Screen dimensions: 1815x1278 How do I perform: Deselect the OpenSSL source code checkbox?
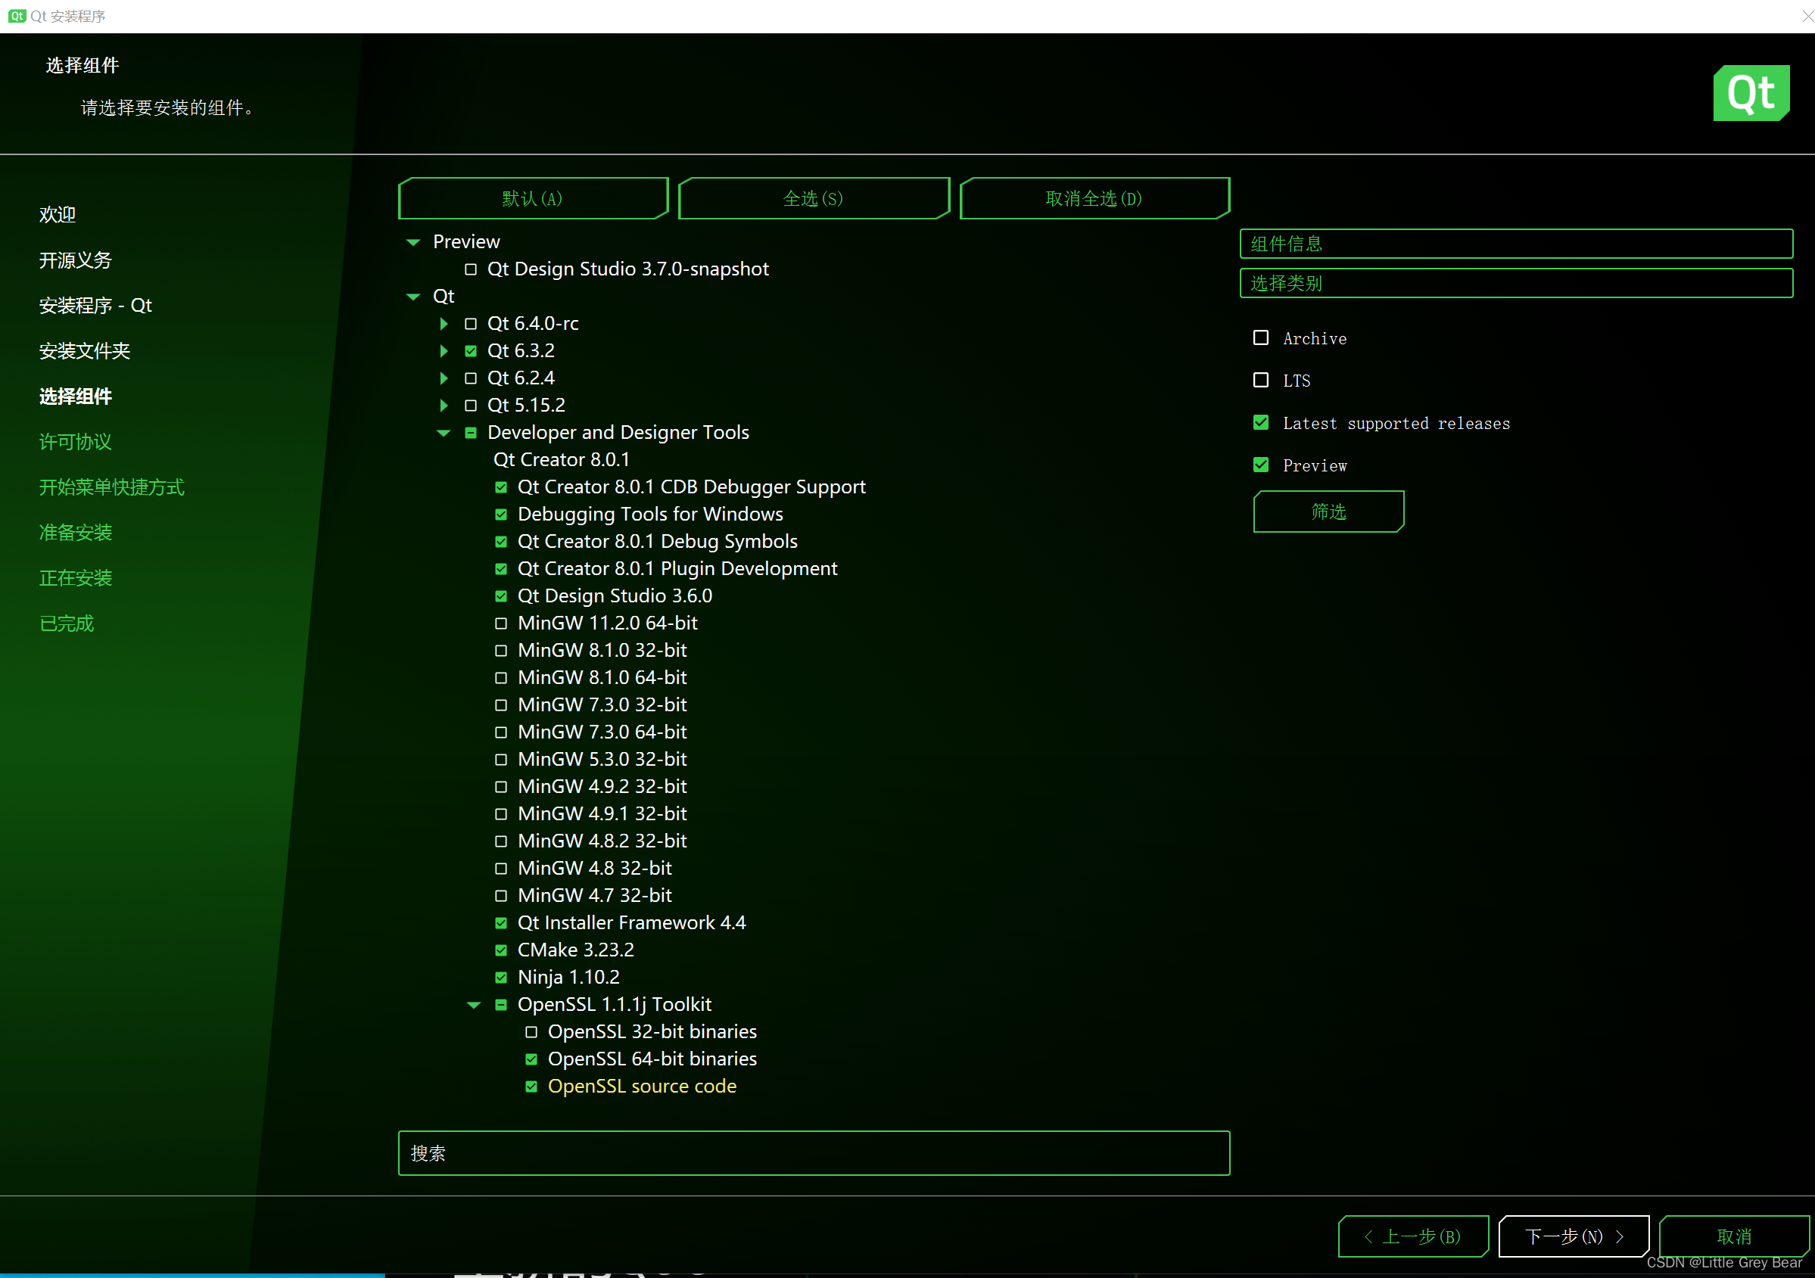531,1087
